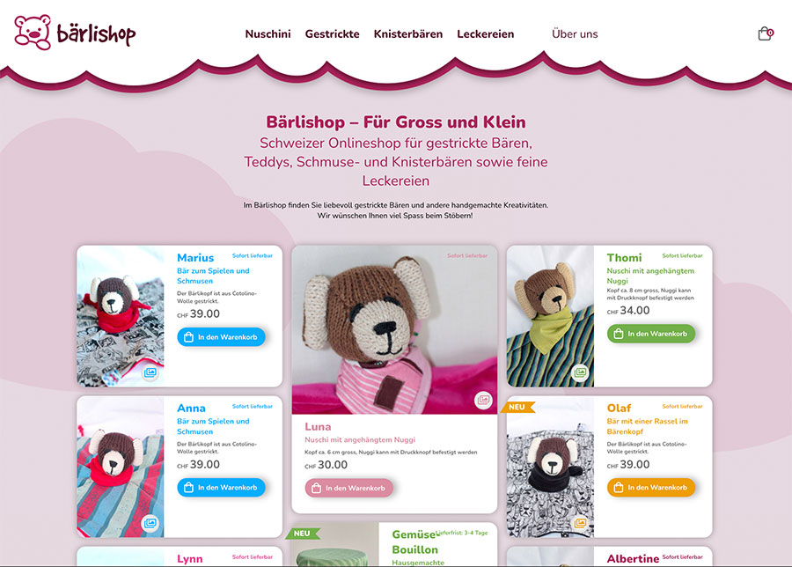792x567 pixels.
Task: Open the Luna product title link
Action: point(318,426)
